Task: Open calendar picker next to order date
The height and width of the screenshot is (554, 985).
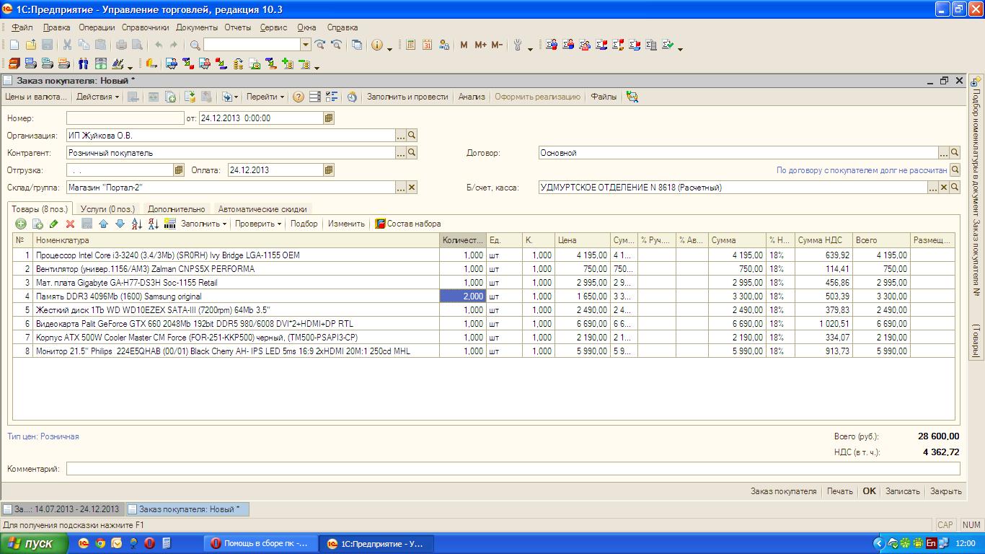Action: (x=329, y=118)
